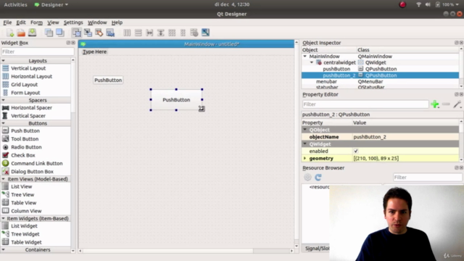Open the View menu
Screen dimensions: 464x261
(53, 22)
